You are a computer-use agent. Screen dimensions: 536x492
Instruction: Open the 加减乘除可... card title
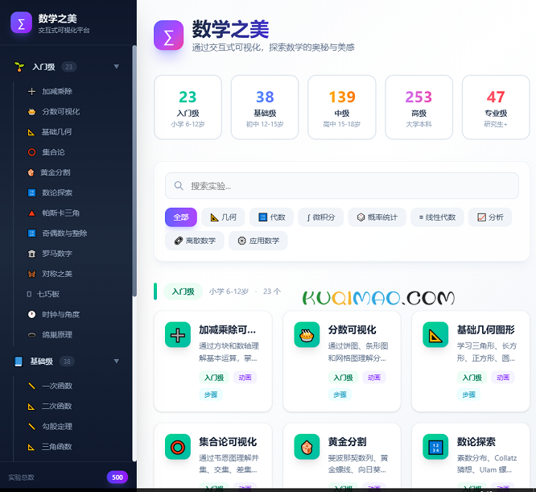[227, 330]
